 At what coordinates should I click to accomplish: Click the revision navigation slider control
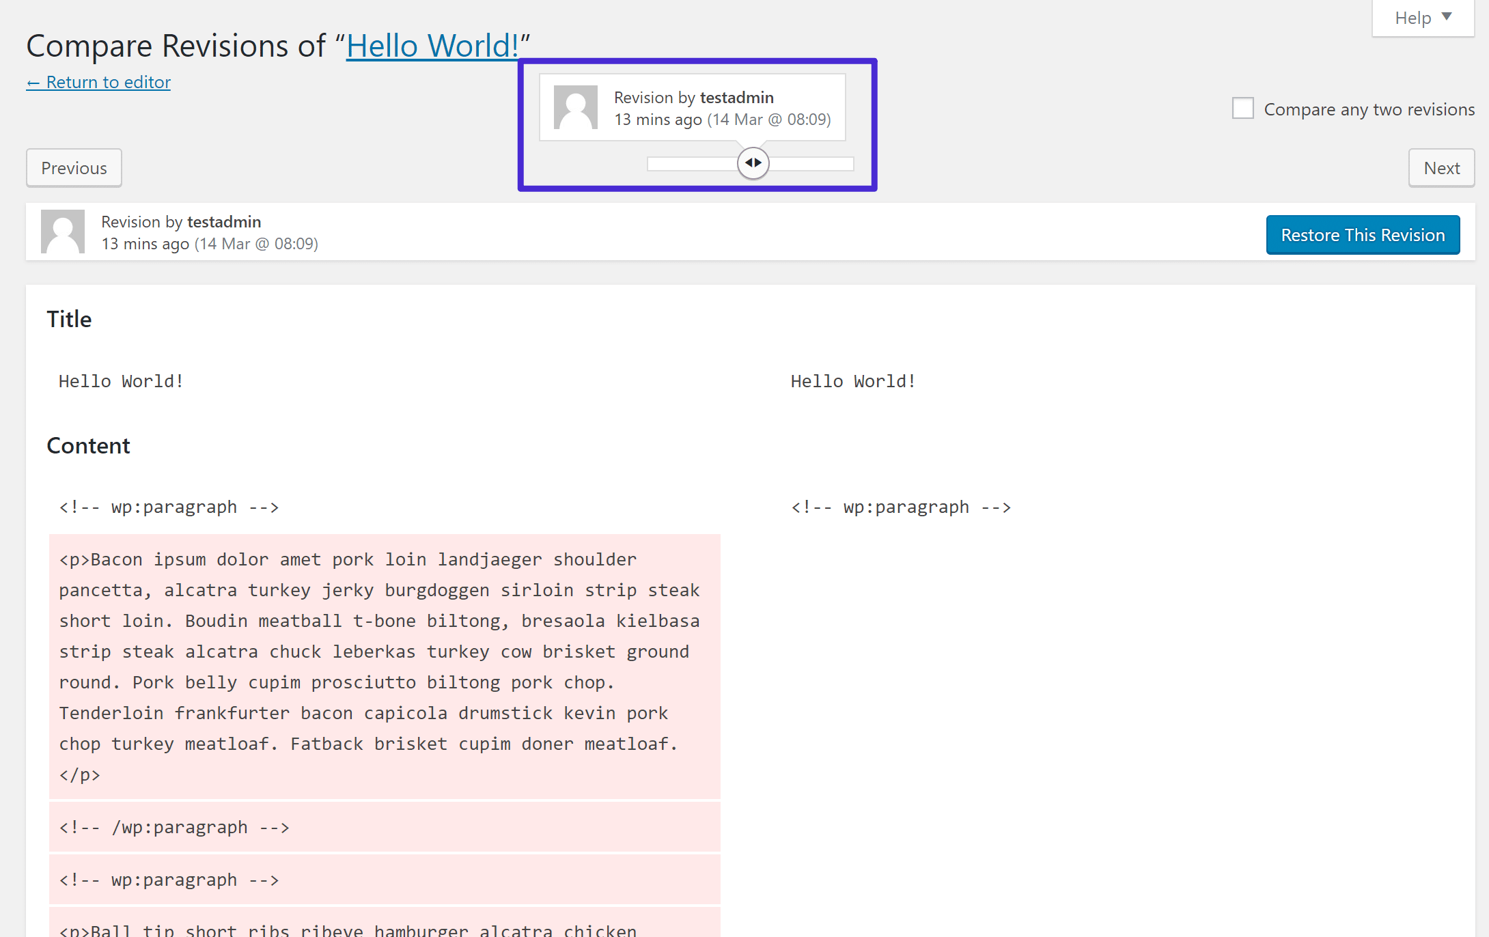pyautogui.click(x=753, y=164)
